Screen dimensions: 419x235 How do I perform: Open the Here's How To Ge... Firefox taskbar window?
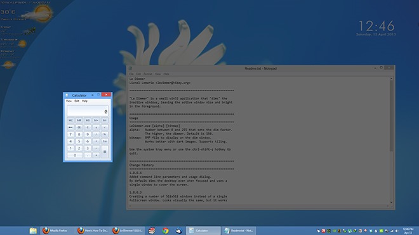point(93,231)
